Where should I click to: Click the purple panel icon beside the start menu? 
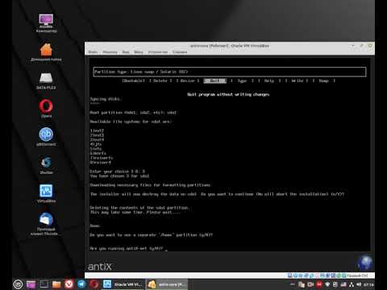(x=31, y=284)
